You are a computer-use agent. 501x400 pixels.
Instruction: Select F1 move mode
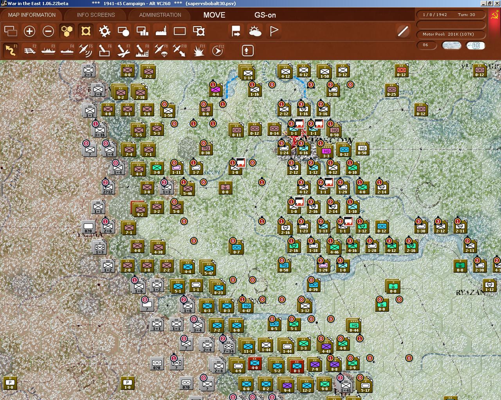11,50
